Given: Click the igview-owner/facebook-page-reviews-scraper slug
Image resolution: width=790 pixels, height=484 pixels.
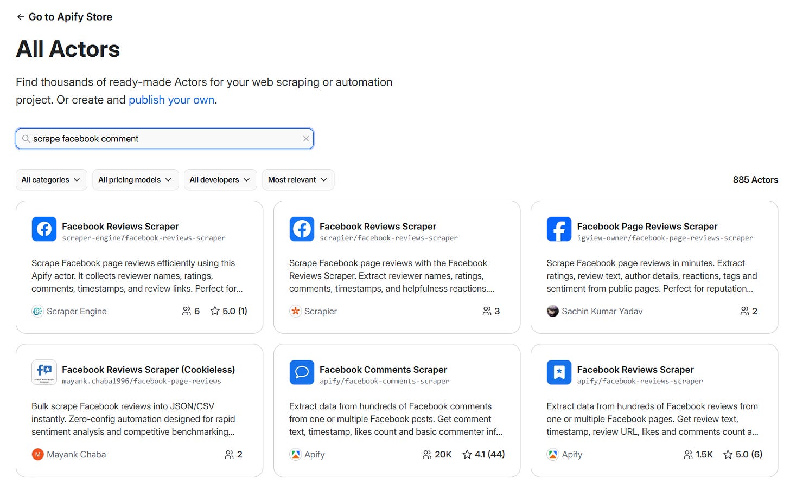Looking at the screenshot, I should (x=665, y=238).
